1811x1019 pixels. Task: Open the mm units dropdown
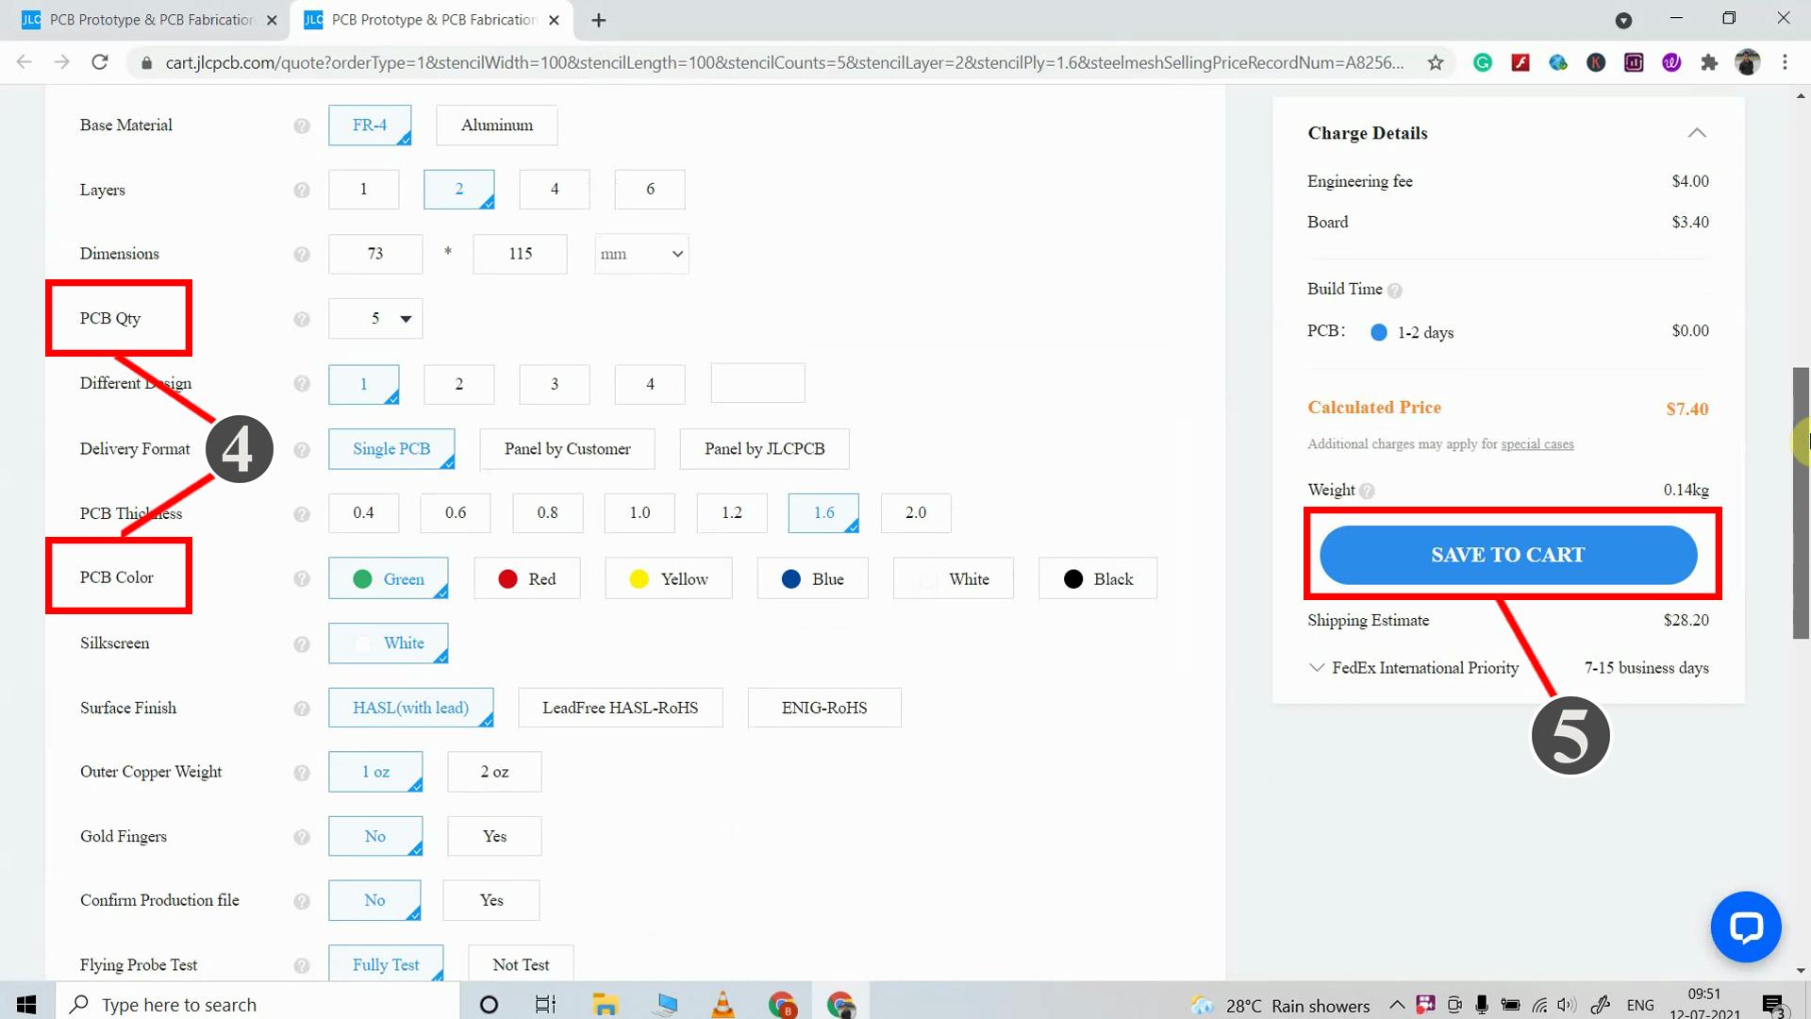click(x=641, y=255)
